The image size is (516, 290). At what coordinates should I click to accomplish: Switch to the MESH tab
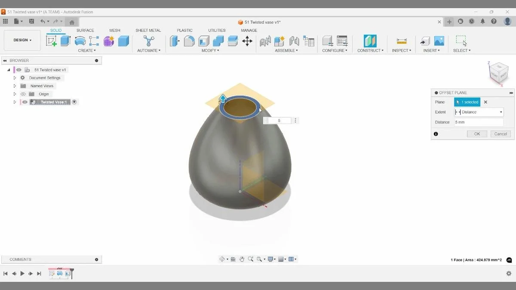[115, 31]
